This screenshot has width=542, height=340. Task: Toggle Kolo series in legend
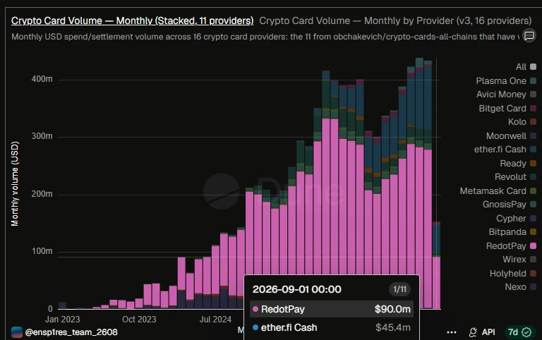click(522, 121)
